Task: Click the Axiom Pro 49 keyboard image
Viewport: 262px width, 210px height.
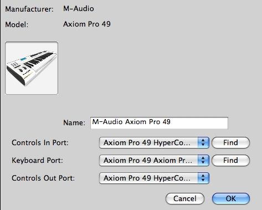Action: pyautogui.click(x=32, y=68)
